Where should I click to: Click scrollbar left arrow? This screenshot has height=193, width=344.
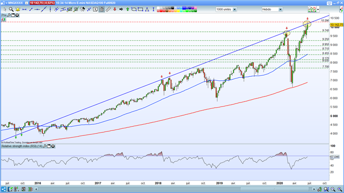click(36, 189)
